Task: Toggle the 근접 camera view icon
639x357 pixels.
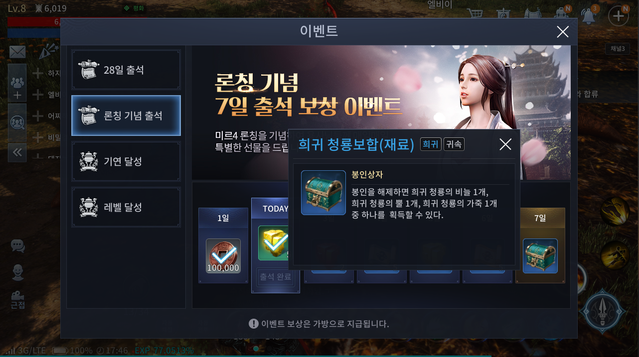Action: pyautogui.click(x=18, y=300)
